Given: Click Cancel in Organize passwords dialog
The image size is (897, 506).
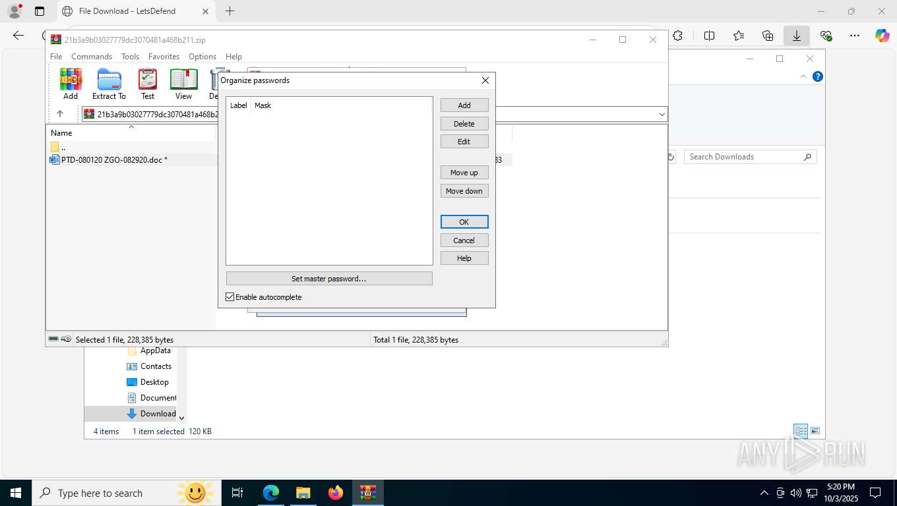Looking at the screenshot, I should pos(464,240).
